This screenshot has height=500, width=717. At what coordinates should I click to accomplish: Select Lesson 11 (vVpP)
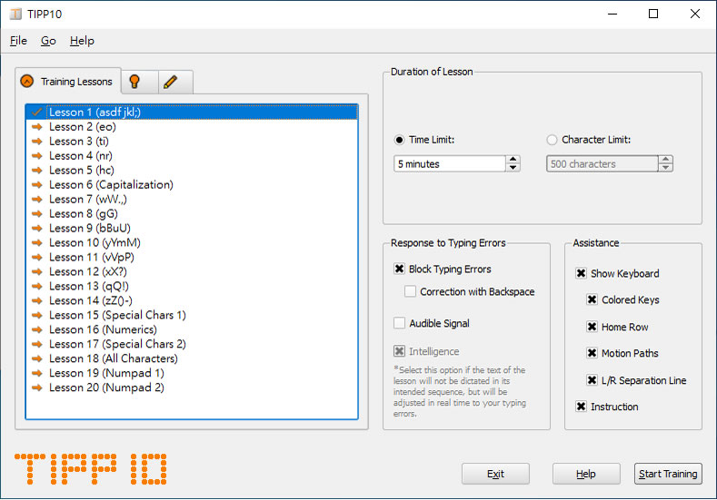pyautogui.click(x=192, y=257)
